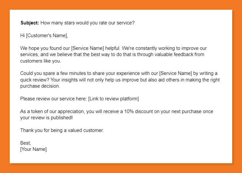Click the word "Hi" in the greeting

(x=23, y=36)
